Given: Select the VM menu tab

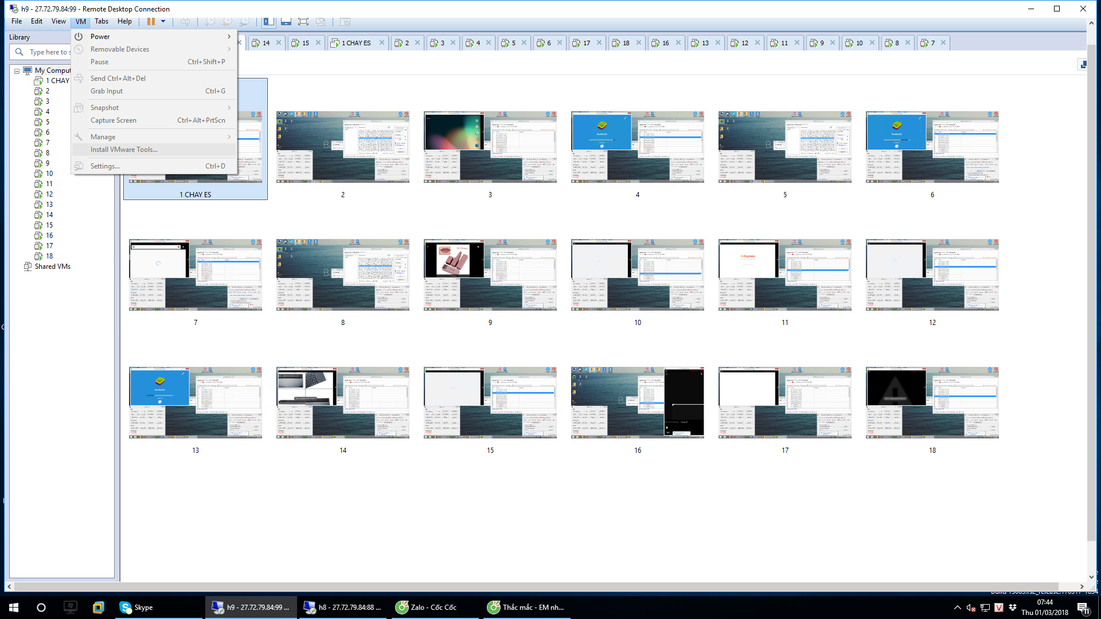Looking at the screenshot, I should point(81,21).
